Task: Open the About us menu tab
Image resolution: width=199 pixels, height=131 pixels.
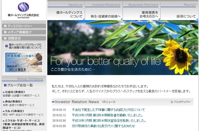Action: point(66,11)
